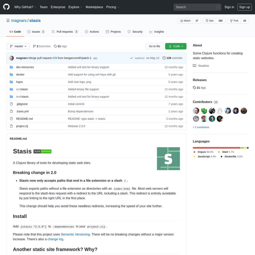Image resolution: width=255 pixels, height=255 pixels.
Task: Open the master branch selector
Action: click(18, 46)
